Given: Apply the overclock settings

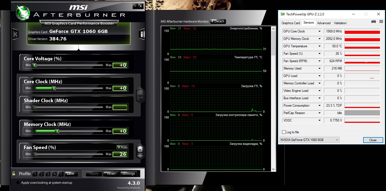Looking at the screenshot, I should tap(94, 174).
